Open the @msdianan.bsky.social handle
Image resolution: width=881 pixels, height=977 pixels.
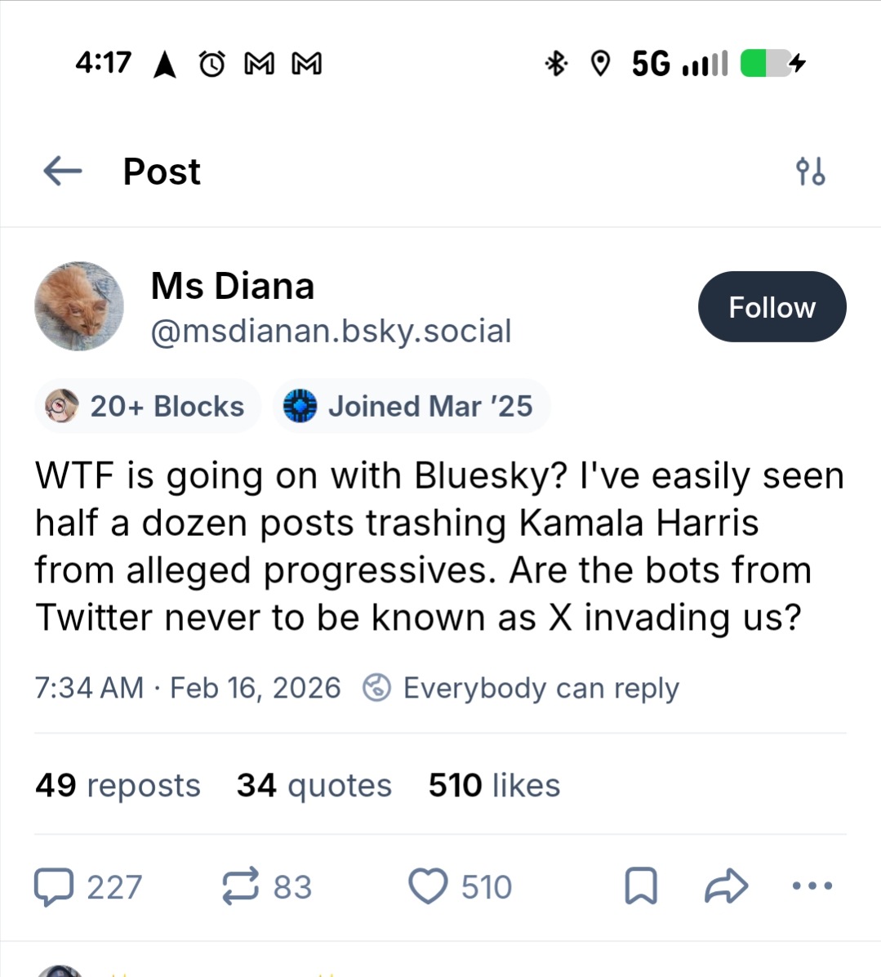pos(331,331)
